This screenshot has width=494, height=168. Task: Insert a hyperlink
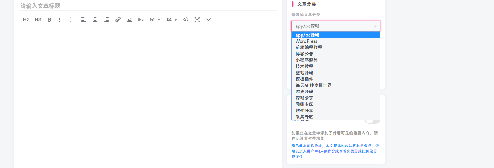tap(118, 20)
